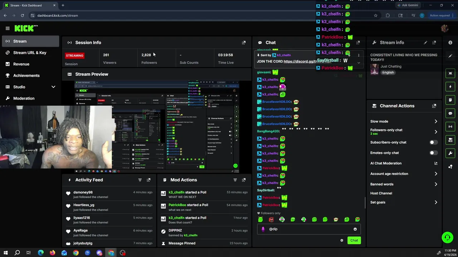This screenshot has width=458, height=257.
Task: Open the Windows Start menu
Action: (6, 253)
